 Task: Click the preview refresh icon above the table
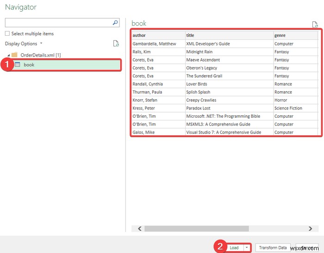coord(315,25)
